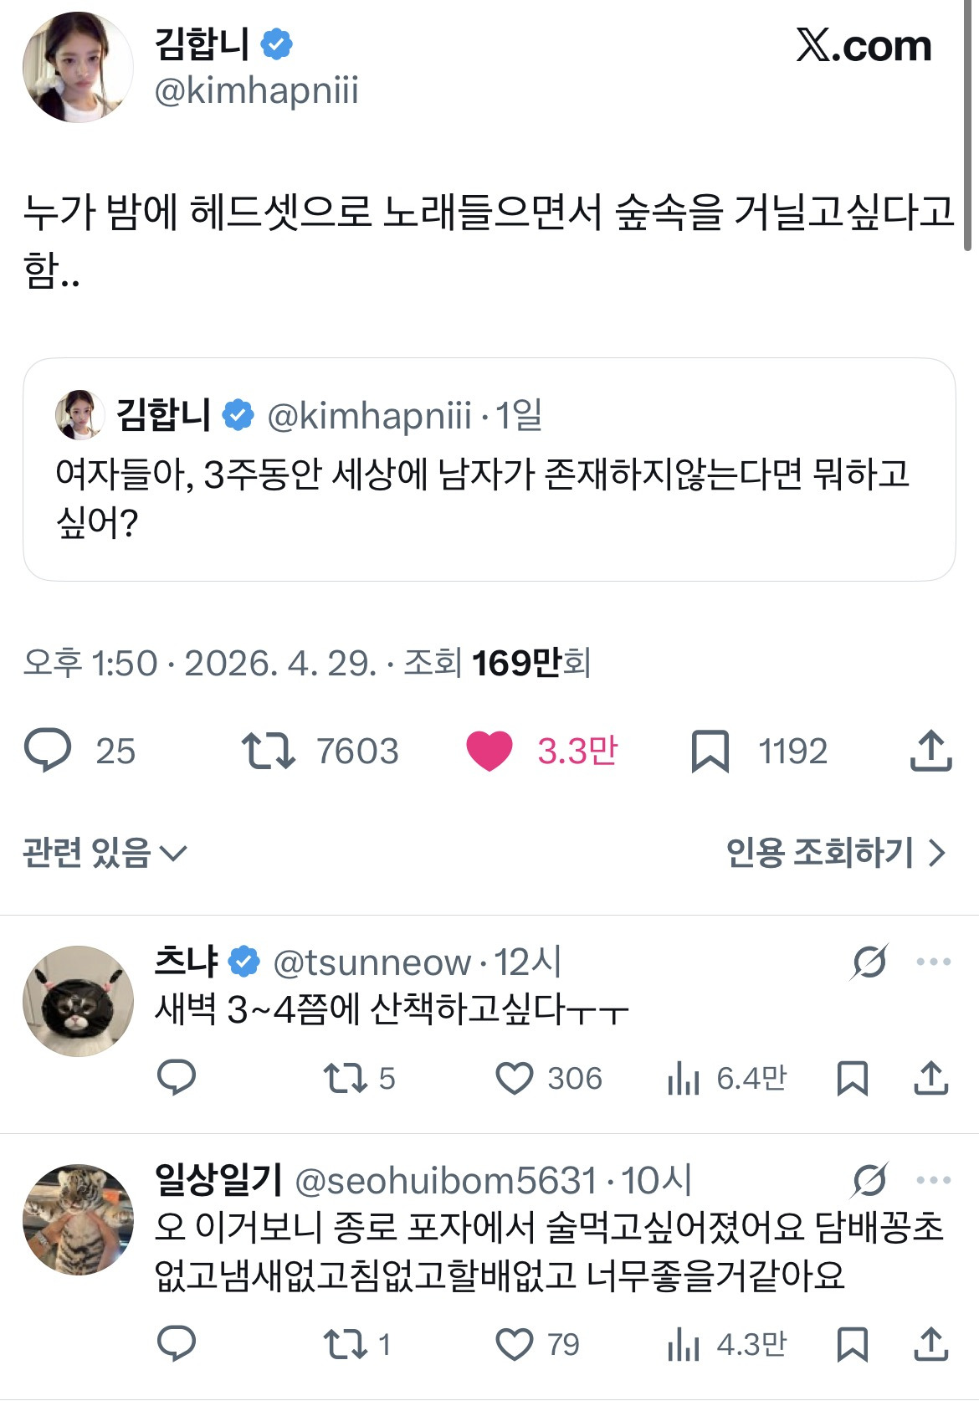View 김합니's profile picture in header
979x1401 pixels.
(x=78, y=67)
